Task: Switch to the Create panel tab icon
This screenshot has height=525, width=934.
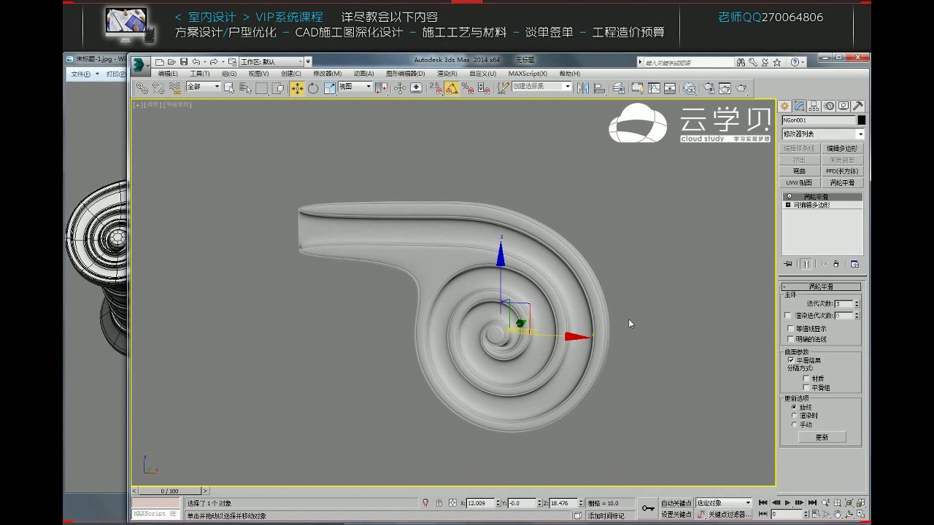Action: click(x=784, y=106)
